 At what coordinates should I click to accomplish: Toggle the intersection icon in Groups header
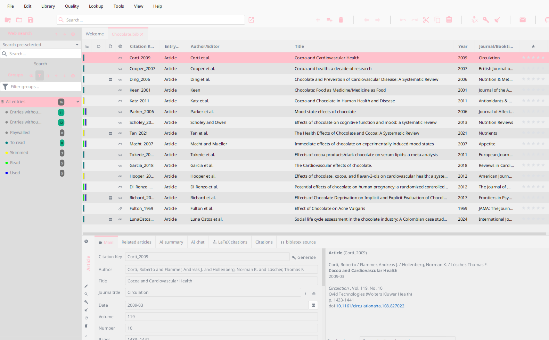31,75
